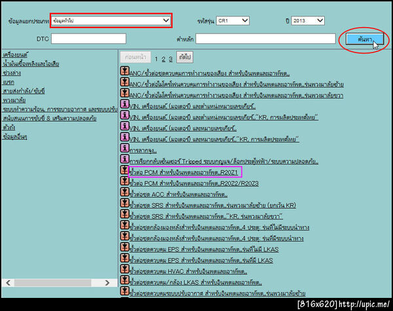The image size is (393, 311).
Task: Click info icon for VIN และตำแหน่งหมายเลขเกียร์ first row
Action: coord(124,104)
